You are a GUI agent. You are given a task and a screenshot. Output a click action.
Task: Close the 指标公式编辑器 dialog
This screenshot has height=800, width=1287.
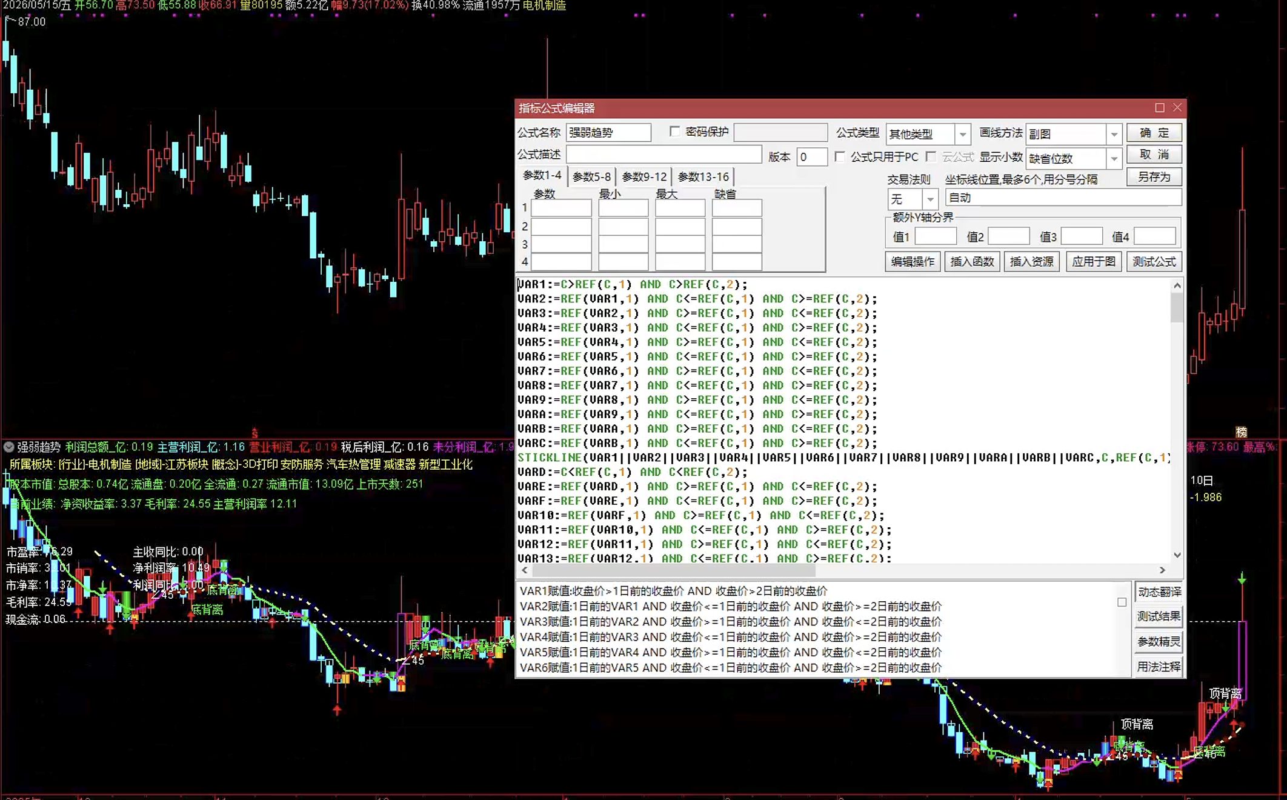pos(1177,108)
